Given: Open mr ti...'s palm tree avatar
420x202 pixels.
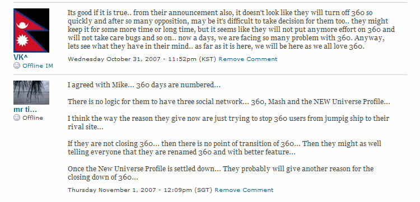Looking at the screenshot, I should click(x=31, y=92).
